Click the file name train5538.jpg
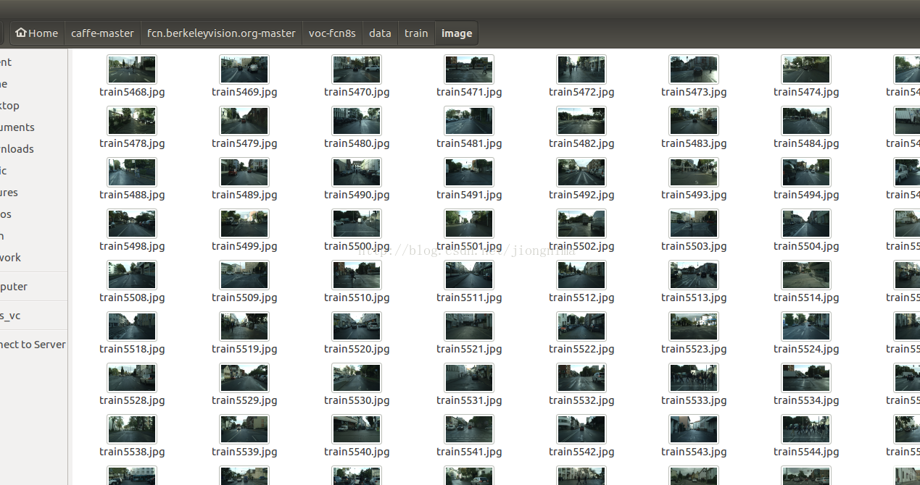Viewport: 920px width, 485px height. coord(132,452)
